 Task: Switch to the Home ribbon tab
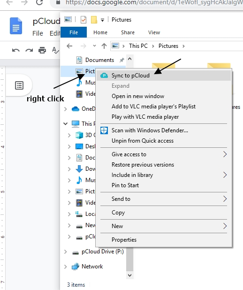click(x=100, y=32)
